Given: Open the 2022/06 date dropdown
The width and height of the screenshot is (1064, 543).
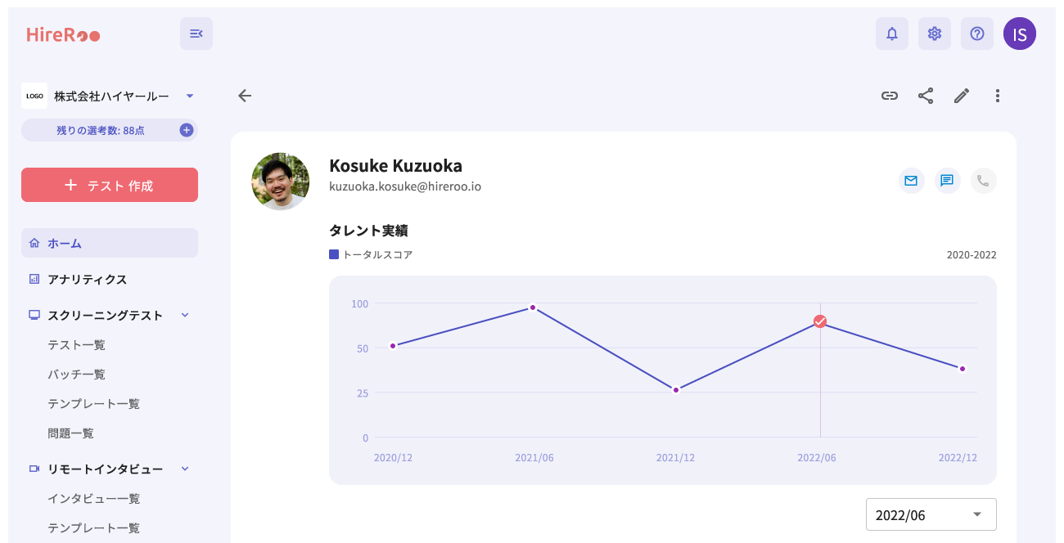Looking at the screenshot, I should tap(931, 514).
